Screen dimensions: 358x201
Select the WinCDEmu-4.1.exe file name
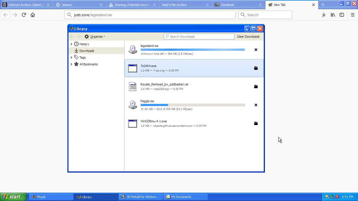154,121
